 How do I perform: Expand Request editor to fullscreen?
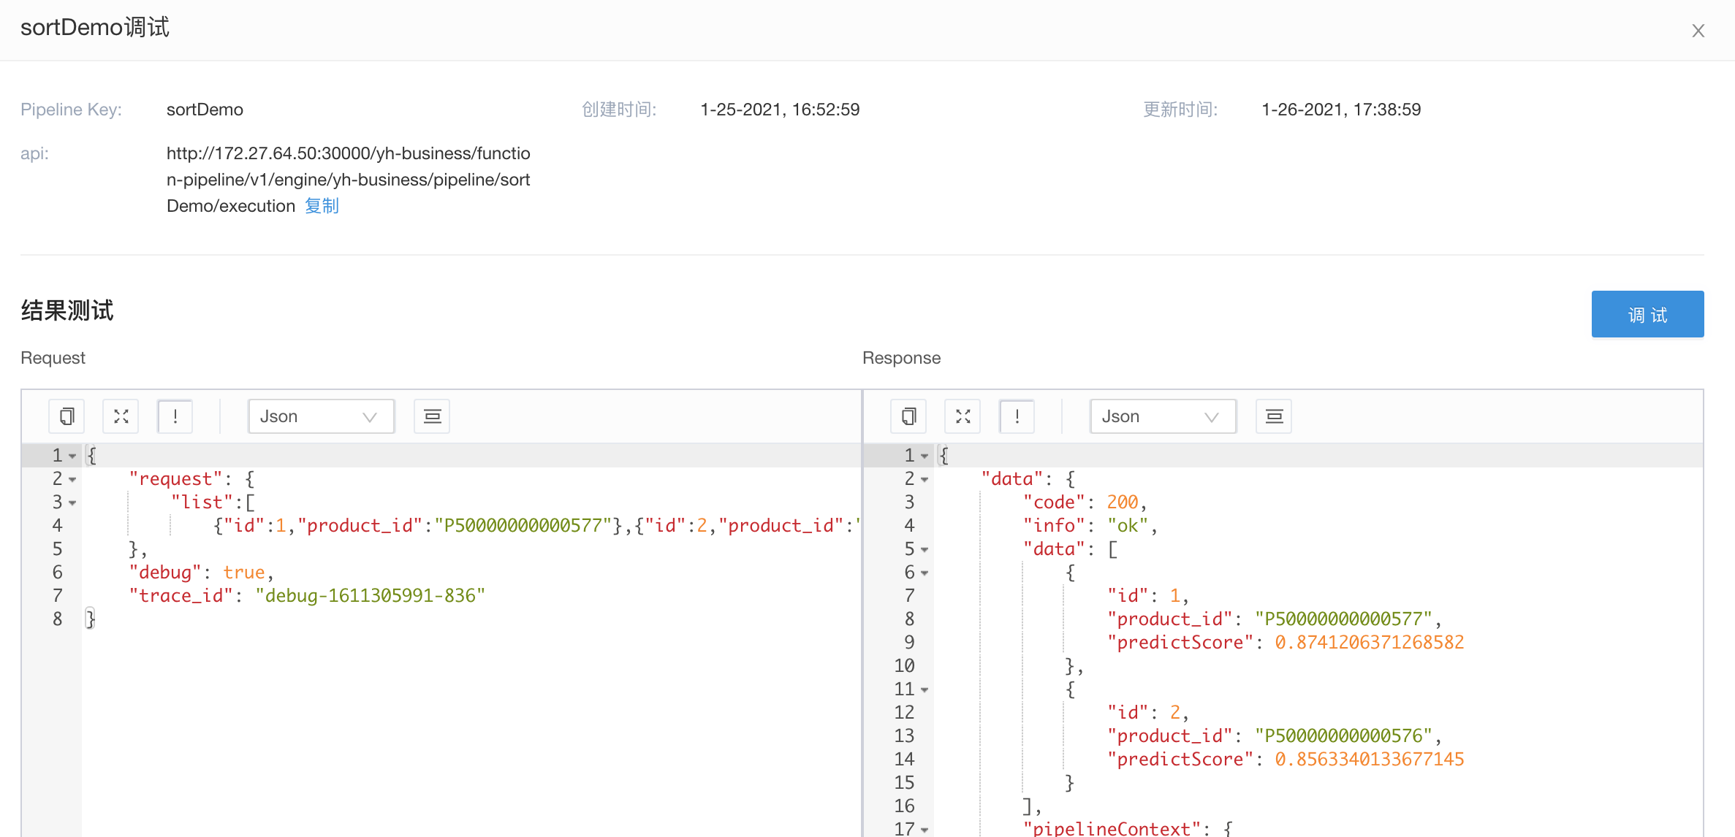click(121, 416)
